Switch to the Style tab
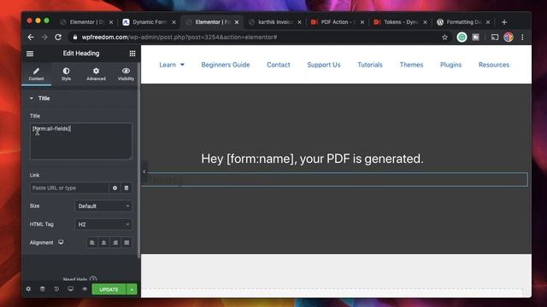547x307 pixels. [67, 74]
